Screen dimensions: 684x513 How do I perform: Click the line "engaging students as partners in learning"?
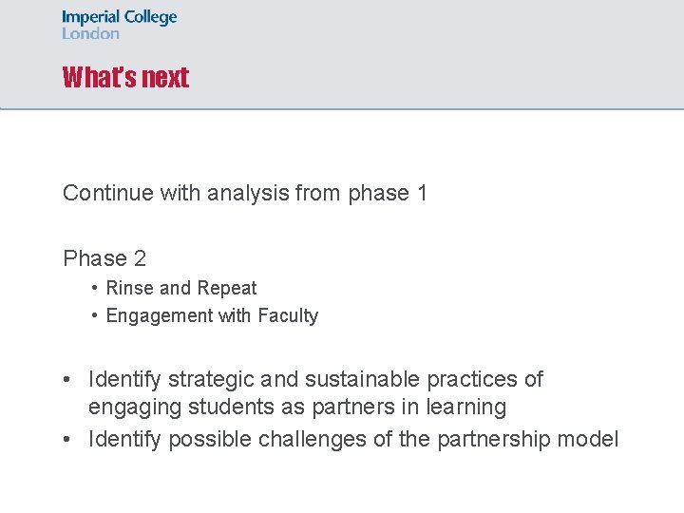coord(296,408)
